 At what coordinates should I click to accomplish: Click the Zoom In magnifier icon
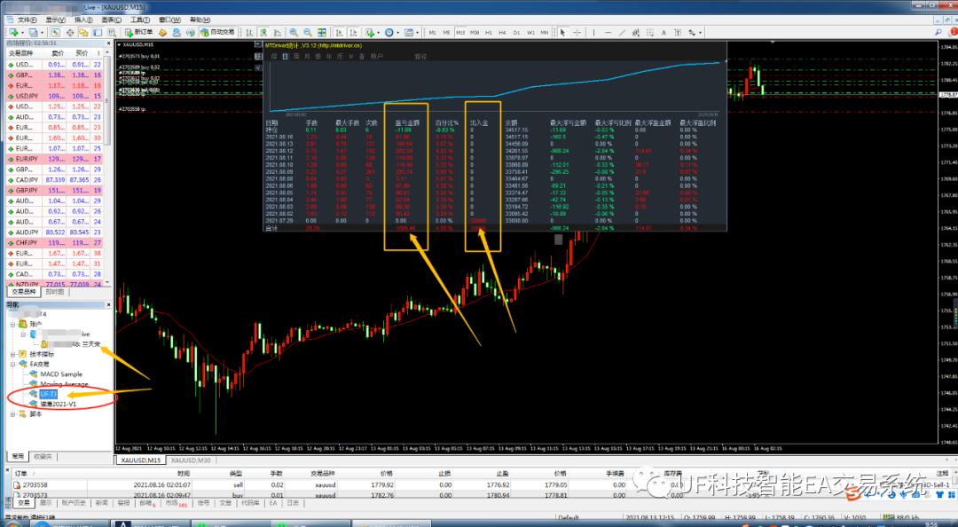(x=294, y=32)
